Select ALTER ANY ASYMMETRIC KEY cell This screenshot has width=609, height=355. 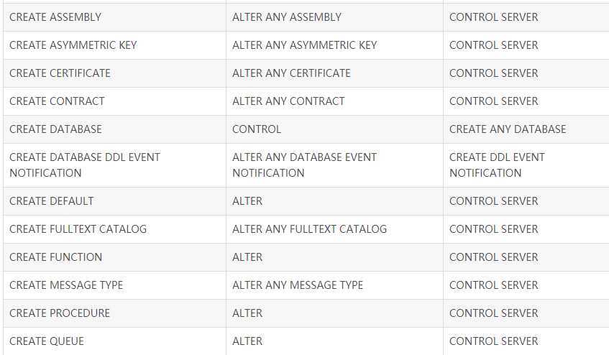coord(334,45)
